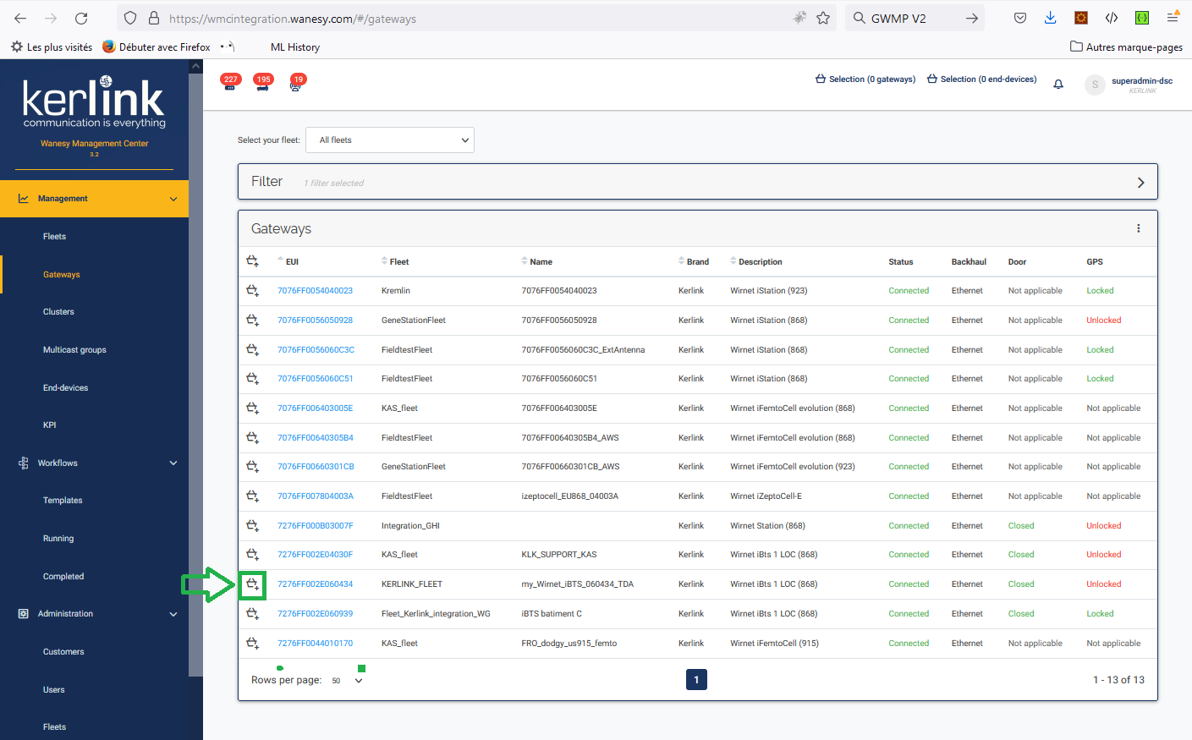
Task: Open gateway EUI 7076FF0056050928 link
Action: pyautogui.click(x=315, y=321)
